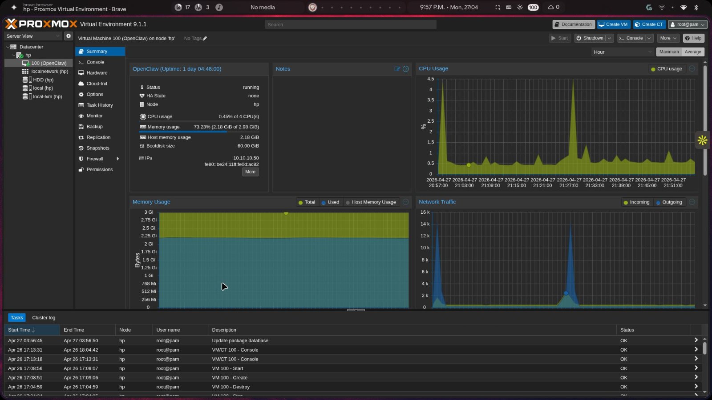Edit VM tags with pencil icon
Image resolution: width=712 pixels, height=400 pixels.
point(205,39)
